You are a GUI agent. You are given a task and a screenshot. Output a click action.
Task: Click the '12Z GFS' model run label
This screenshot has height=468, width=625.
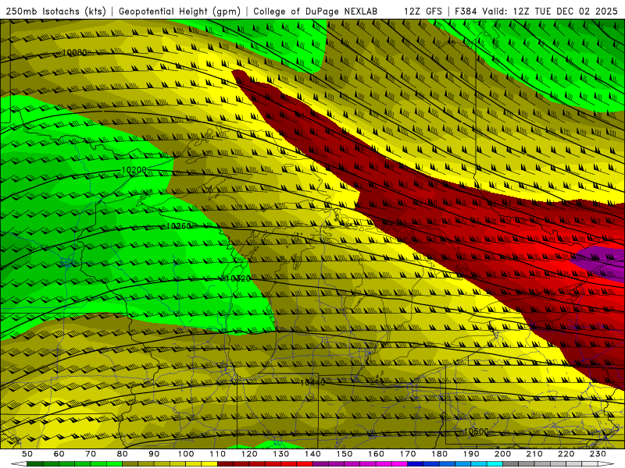(423, 12)
